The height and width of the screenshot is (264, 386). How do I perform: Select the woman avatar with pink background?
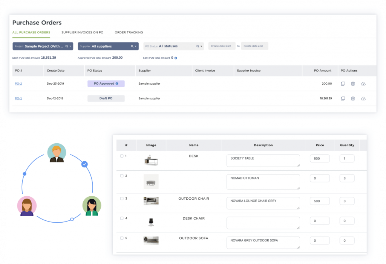pos(27,206)
